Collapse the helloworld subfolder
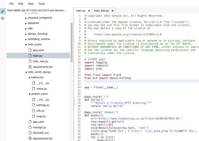The height and width of the screenshot is (141, 199). coord(30,78)
